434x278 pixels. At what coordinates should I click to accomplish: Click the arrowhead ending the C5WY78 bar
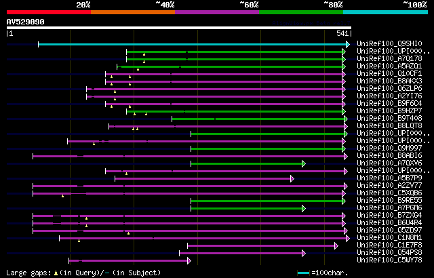[x=189, y=261]
